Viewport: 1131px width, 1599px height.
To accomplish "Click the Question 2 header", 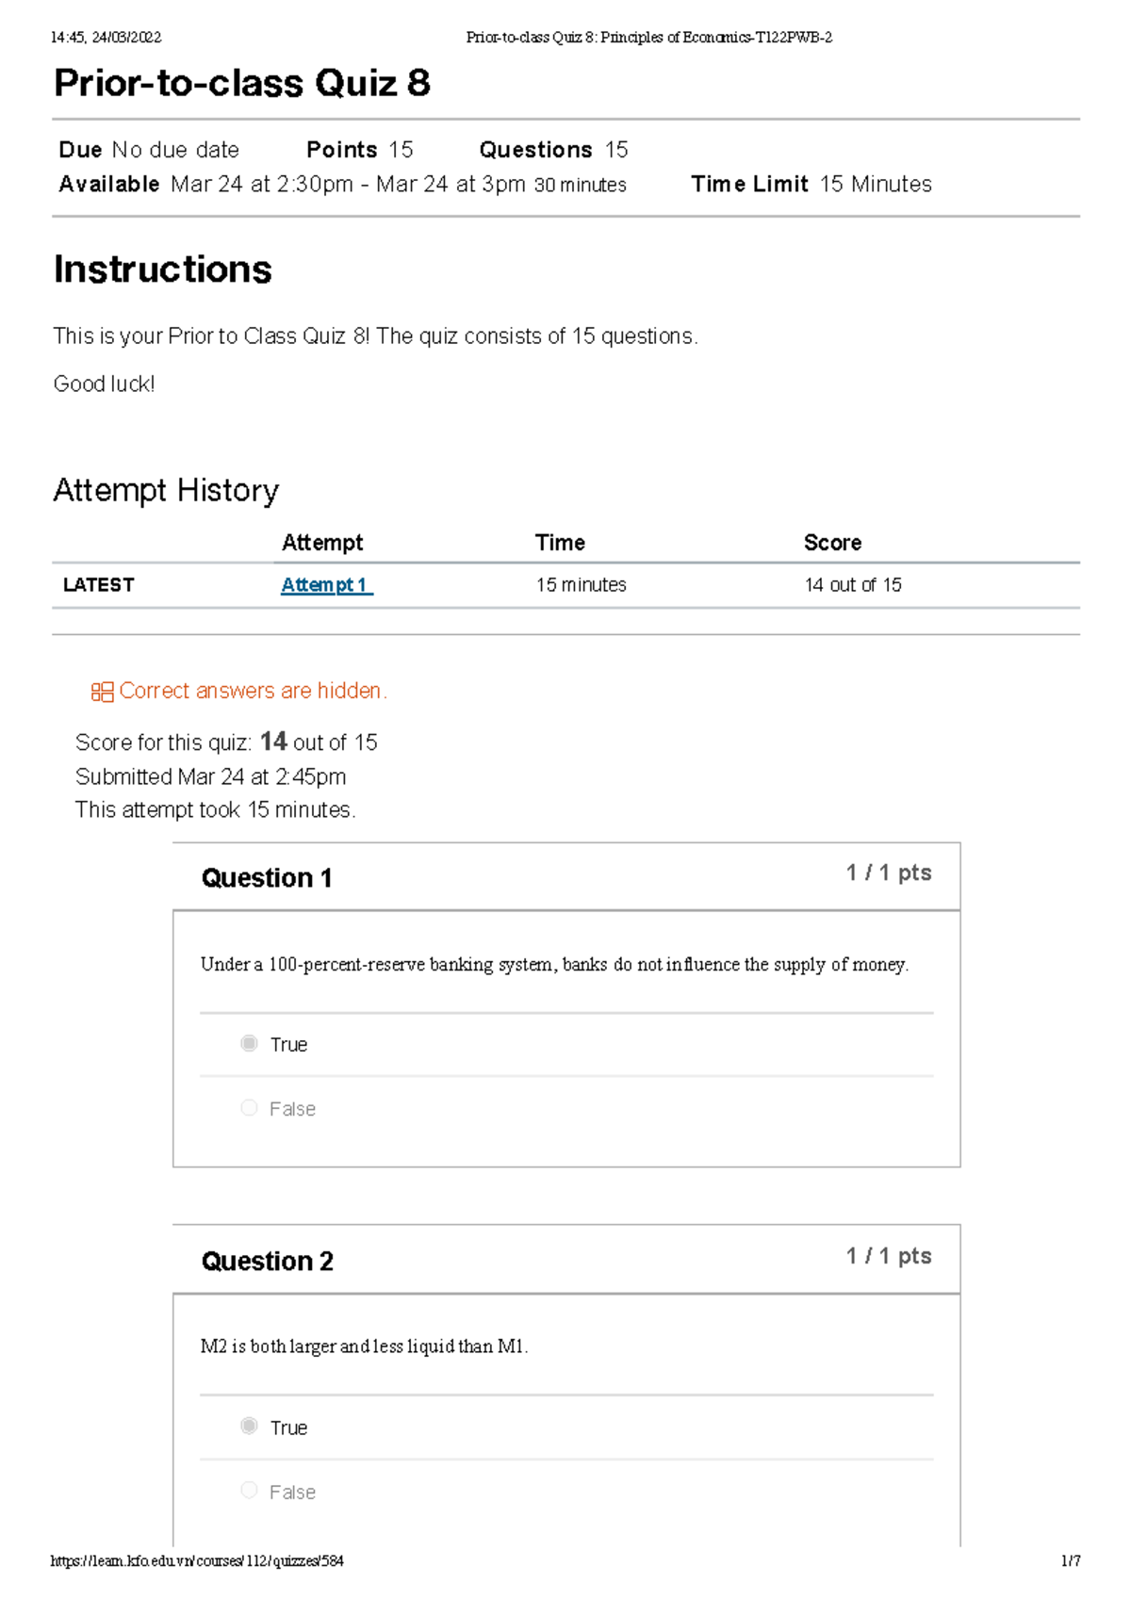I will point(267,1262).
